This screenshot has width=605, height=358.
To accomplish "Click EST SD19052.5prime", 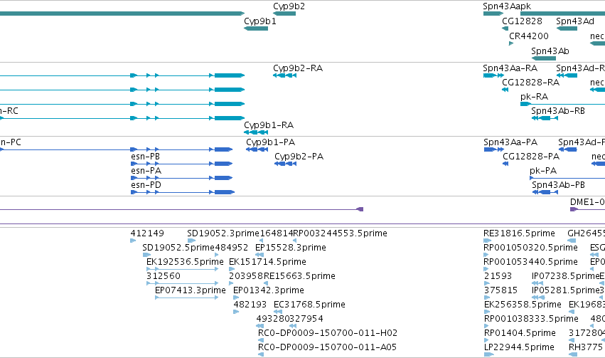I will (x=178, y=248).
